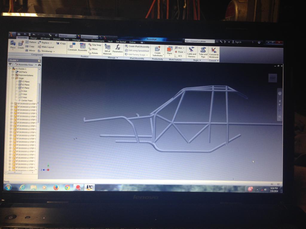The height and width of the screenshot is (229, 306).
Task: Click Create Substitutes tool
Action: pos(157,51)
